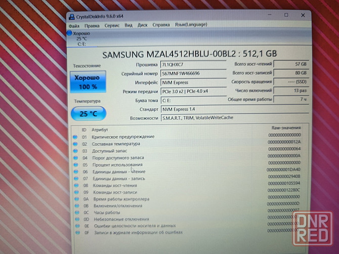Select the Часы работы row
Viewport: 339px width, 254px height.
click(x=188, y=211)
